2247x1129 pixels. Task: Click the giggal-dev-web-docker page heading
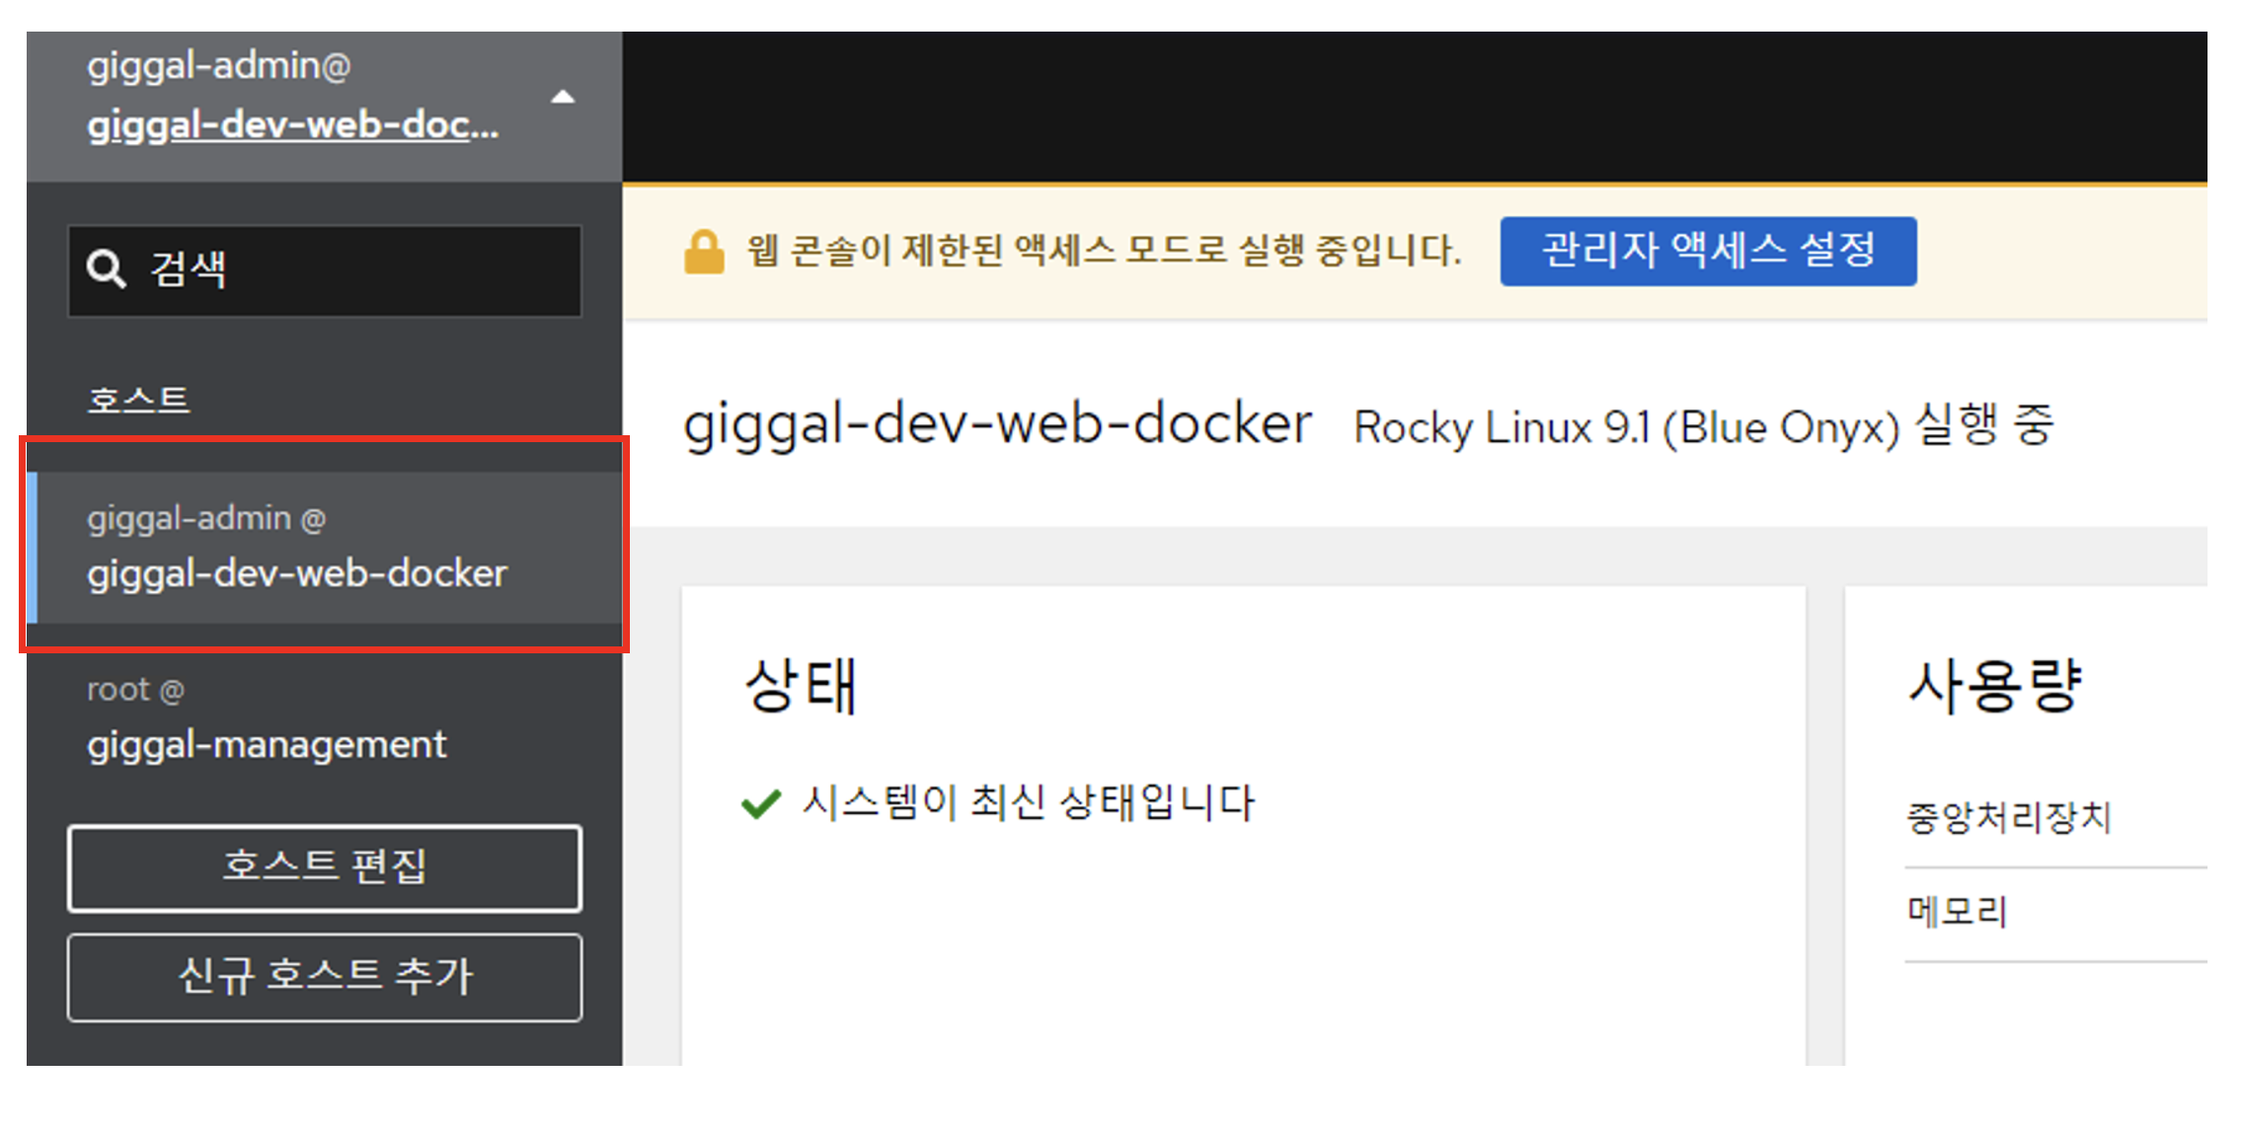coord(997,425)
